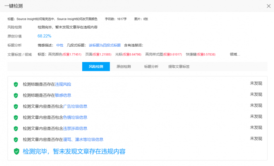Image resolution: width=274 pixels, height=166 pixels.
Task: Click green shield icon beside 谩骂、灌水 row
Action: pos(16,140)
